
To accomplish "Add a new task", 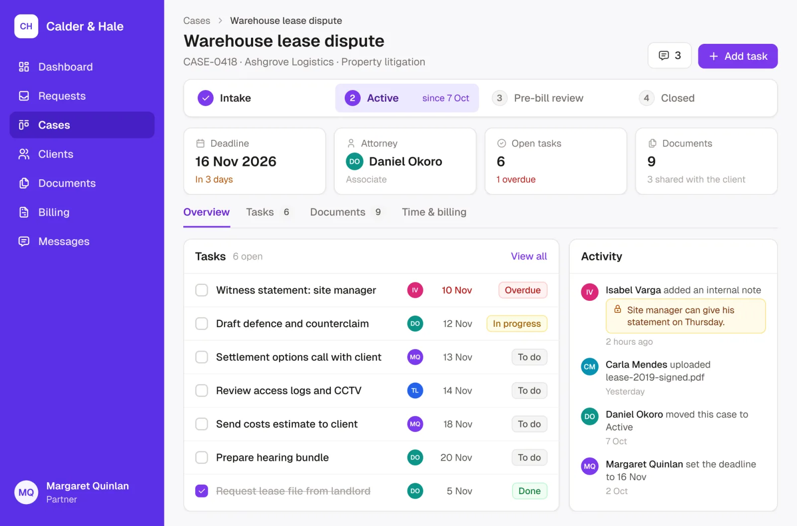I will (738, 56).
